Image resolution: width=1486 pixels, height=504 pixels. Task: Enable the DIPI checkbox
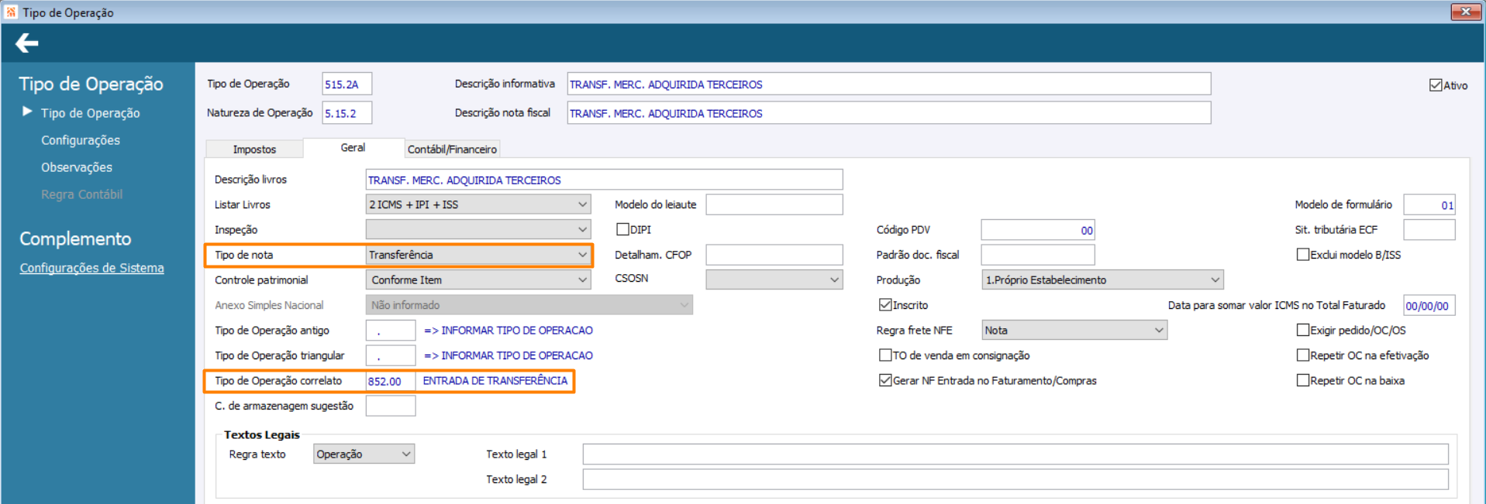(x=622, y=229)
